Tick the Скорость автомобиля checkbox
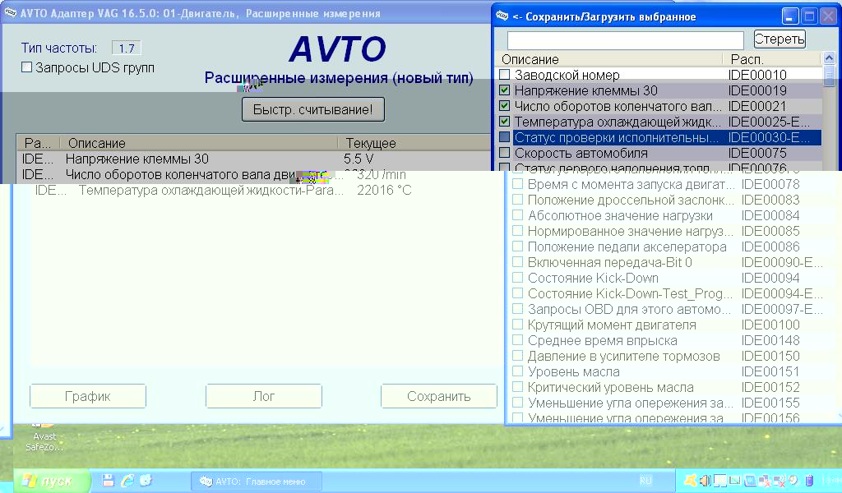This screenshot has height=493, width=842. 505,153
